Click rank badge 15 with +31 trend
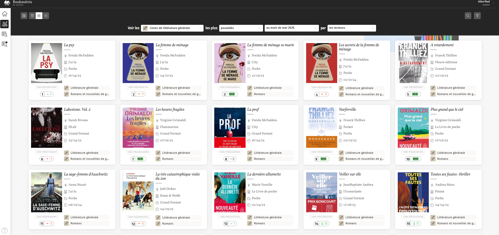This screenshot has height=235, width=499. [x=413, y=224]
